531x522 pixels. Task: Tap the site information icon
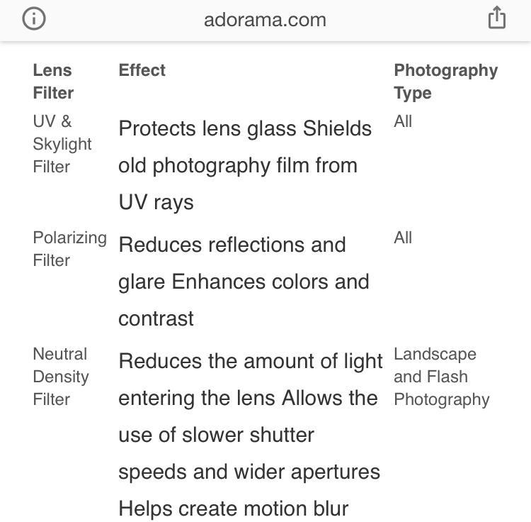34,19
